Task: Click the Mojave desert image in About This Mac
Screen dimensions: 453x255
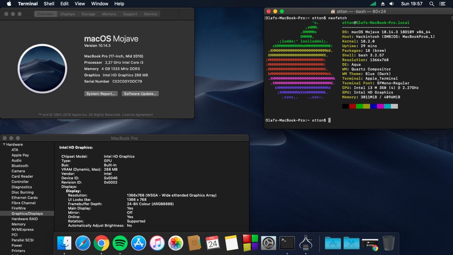Action: [42, 69]
